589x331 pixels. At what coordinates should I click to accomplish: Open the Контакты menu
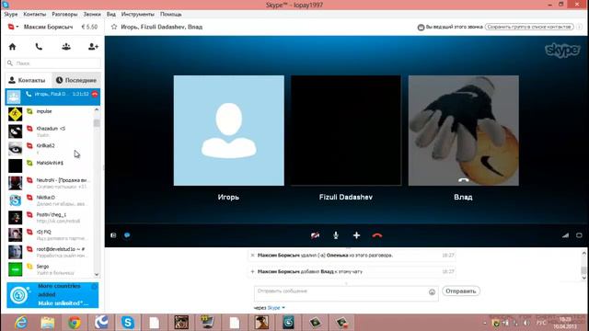point(35,15)
